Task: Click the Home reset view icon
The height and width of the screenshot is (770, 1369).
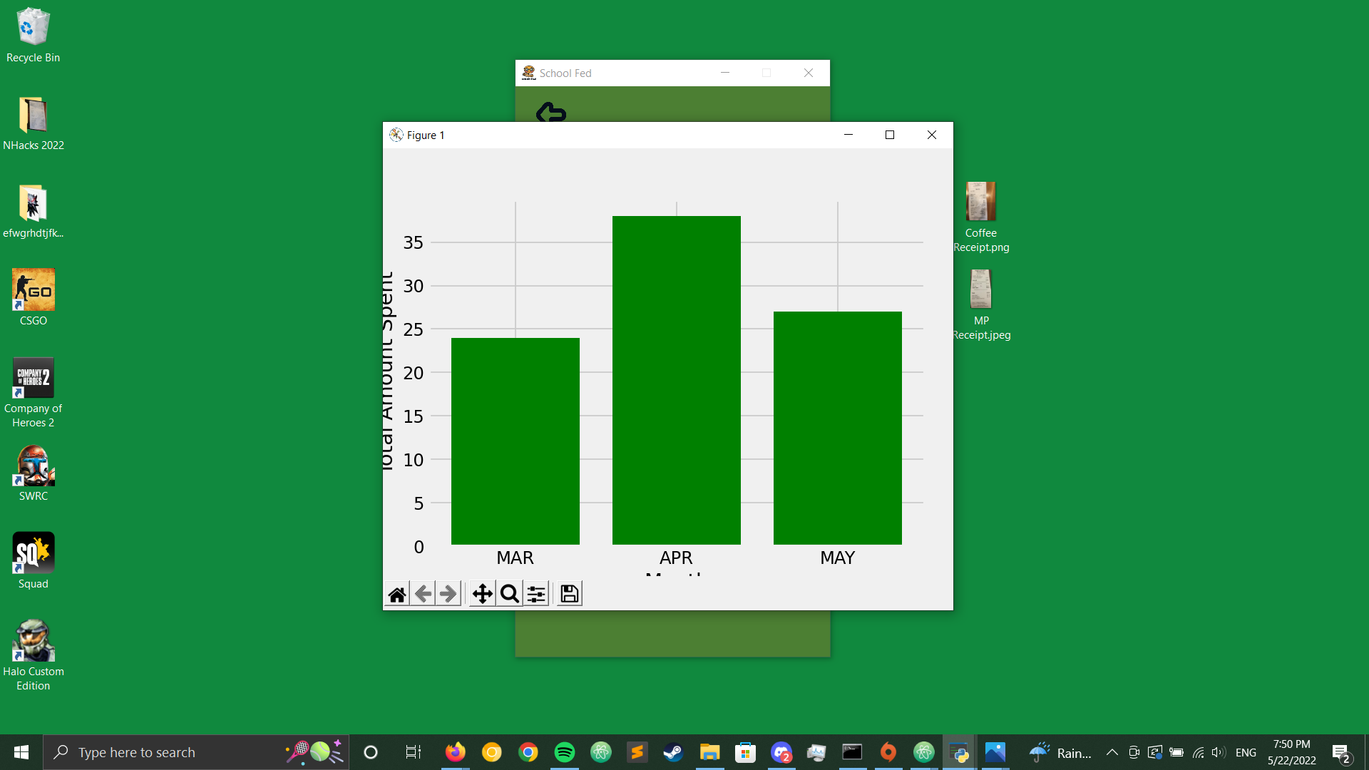Action: point(397,594)
